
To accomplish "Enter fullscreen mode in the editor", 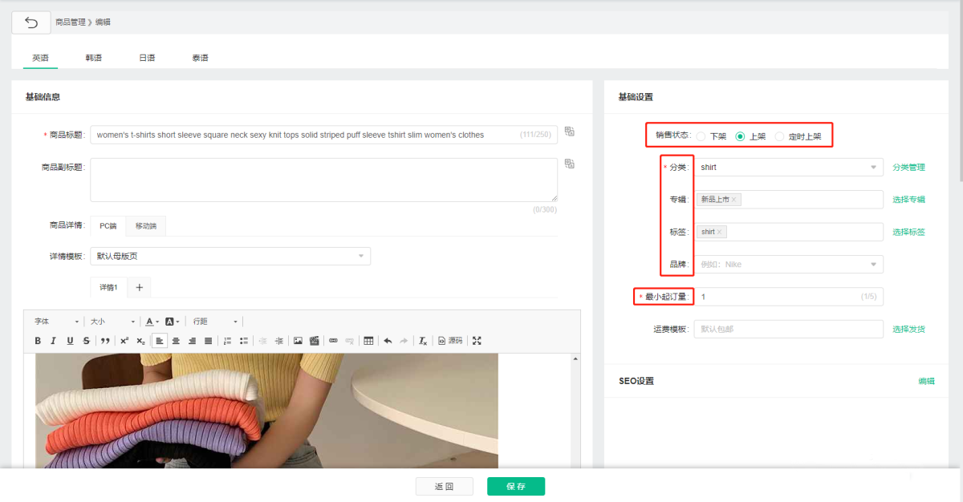I will click(x=477, y=341).
